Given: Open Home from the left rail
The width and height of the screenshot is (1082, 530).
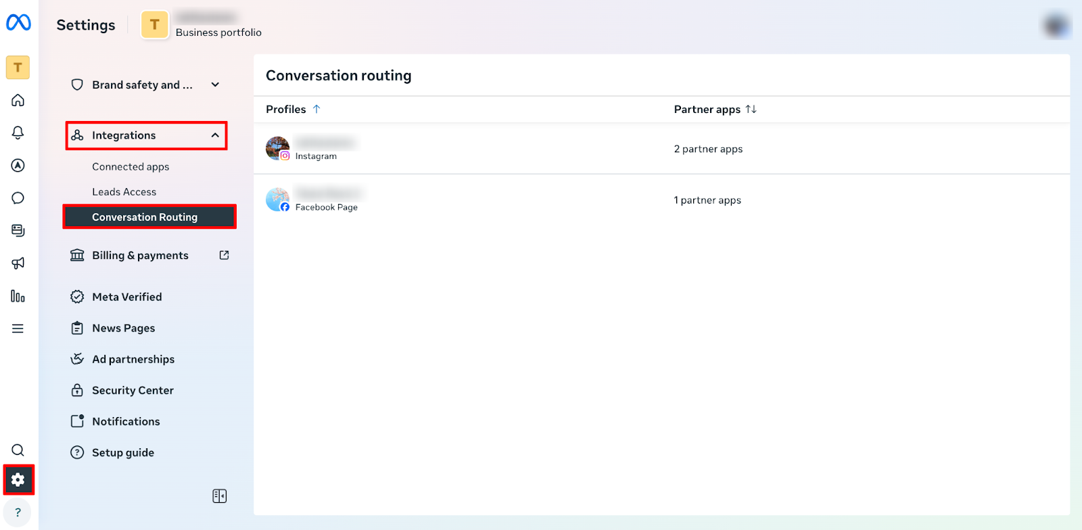Looking at the screenshot, I should coord(18,101).
